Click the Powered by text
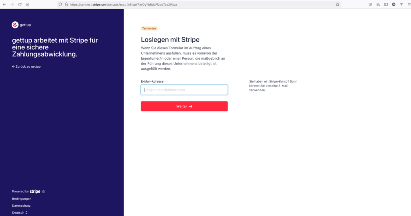The height and width of the screenshot is (216, 411). click(20, 192)
